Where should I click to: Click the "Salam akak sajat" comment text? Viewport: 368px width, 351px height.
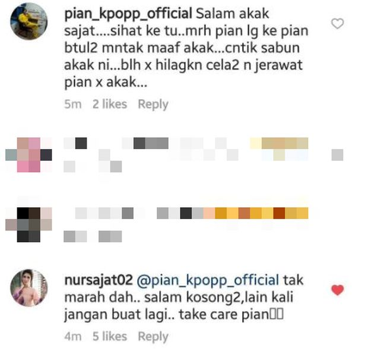(x=186, y=48)
